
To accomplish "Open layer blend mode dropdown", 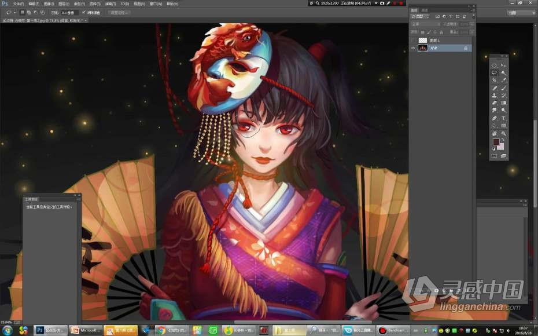I will coord(425,24).
